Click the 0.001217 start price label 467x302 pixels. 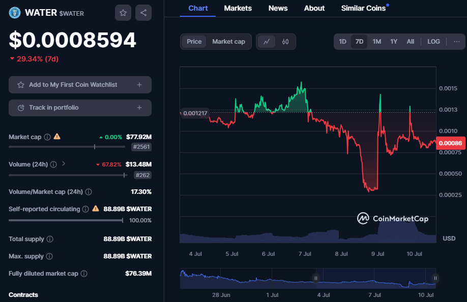pyautogui.click(x=195, y=113)
